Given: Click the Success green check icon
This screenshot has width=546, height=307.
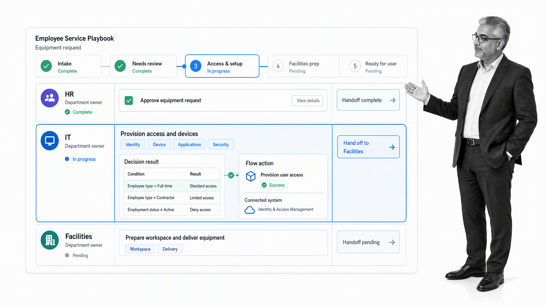Looking at the screenshot, I should coord(264,185).
